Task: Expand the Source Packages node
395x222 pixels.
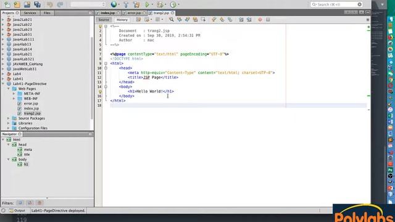Action: (8, 118)
